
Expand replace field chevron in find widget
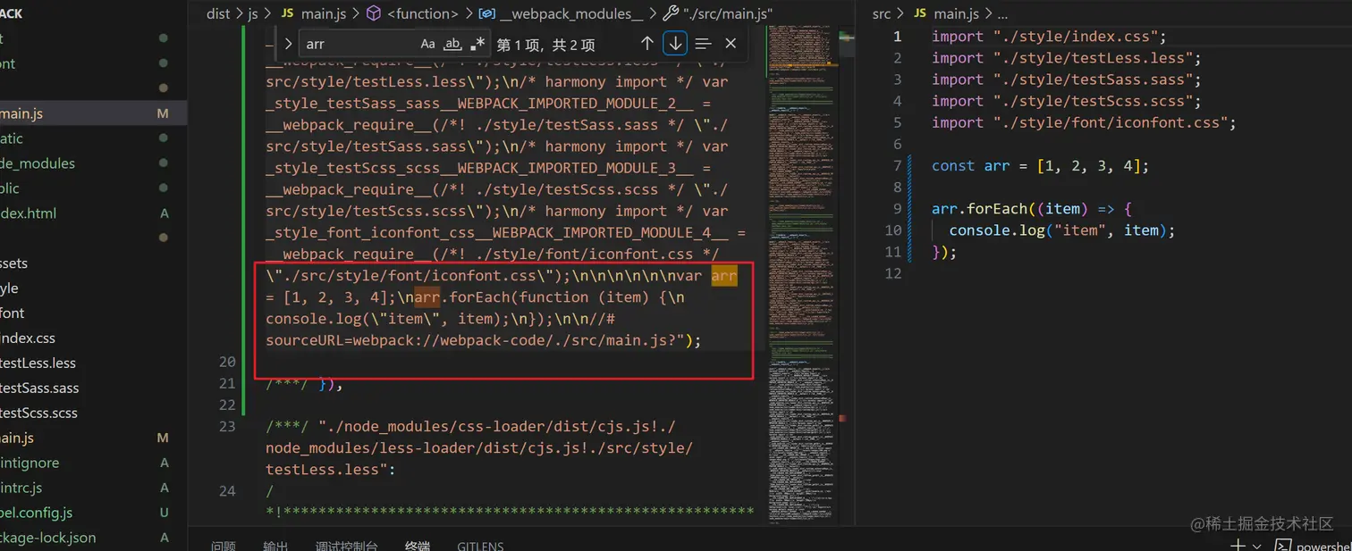pyautogui.click(x=288, y=44)
